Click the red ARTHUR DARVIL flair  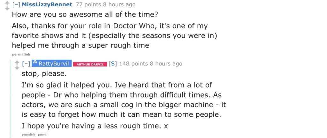click(90, 64)
